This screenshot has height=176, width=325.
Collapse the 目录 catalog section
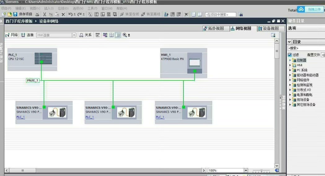tap(289, 42)
